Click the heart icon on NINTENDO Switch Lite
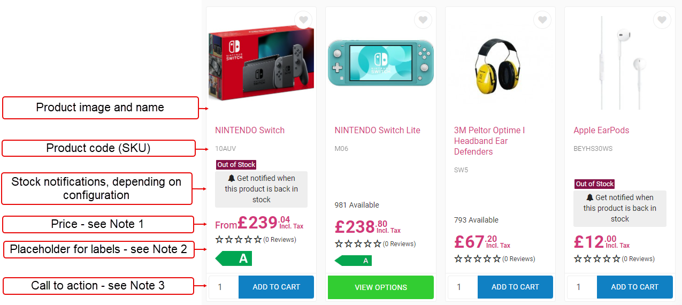Screen dimensions: 682x305 [423, 20]
